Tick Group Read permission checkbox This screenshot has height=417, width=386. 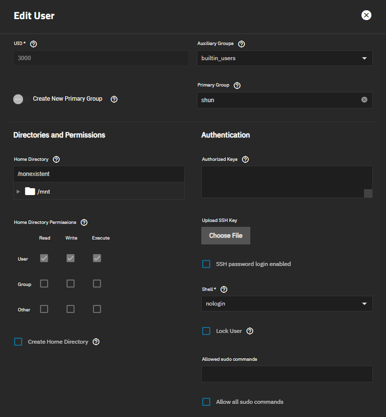click(44, 284)
